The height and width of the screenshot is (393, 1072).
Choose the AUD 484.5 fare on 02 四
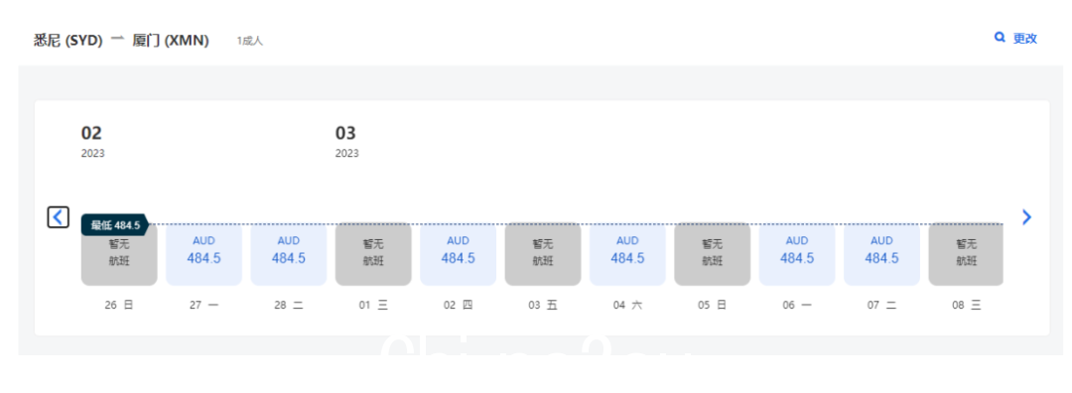(x=458, y=254)
